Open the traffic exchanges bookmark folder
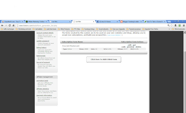The image size is (186, 113). 7,29
